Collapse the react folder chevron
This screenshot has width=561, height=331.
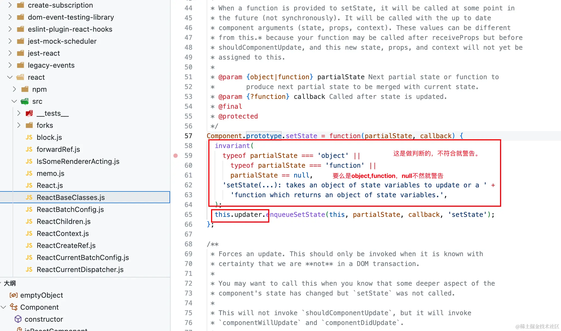(x=10, y=77)
